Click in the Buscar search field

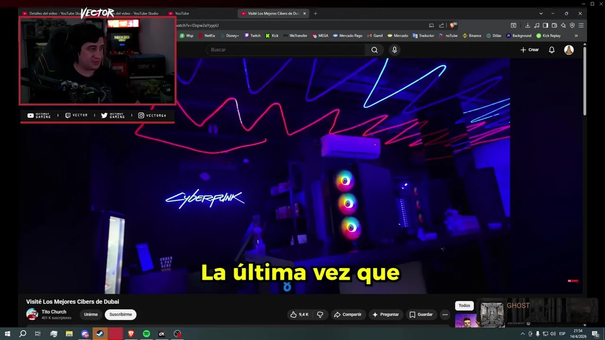[x=286, y=50]
